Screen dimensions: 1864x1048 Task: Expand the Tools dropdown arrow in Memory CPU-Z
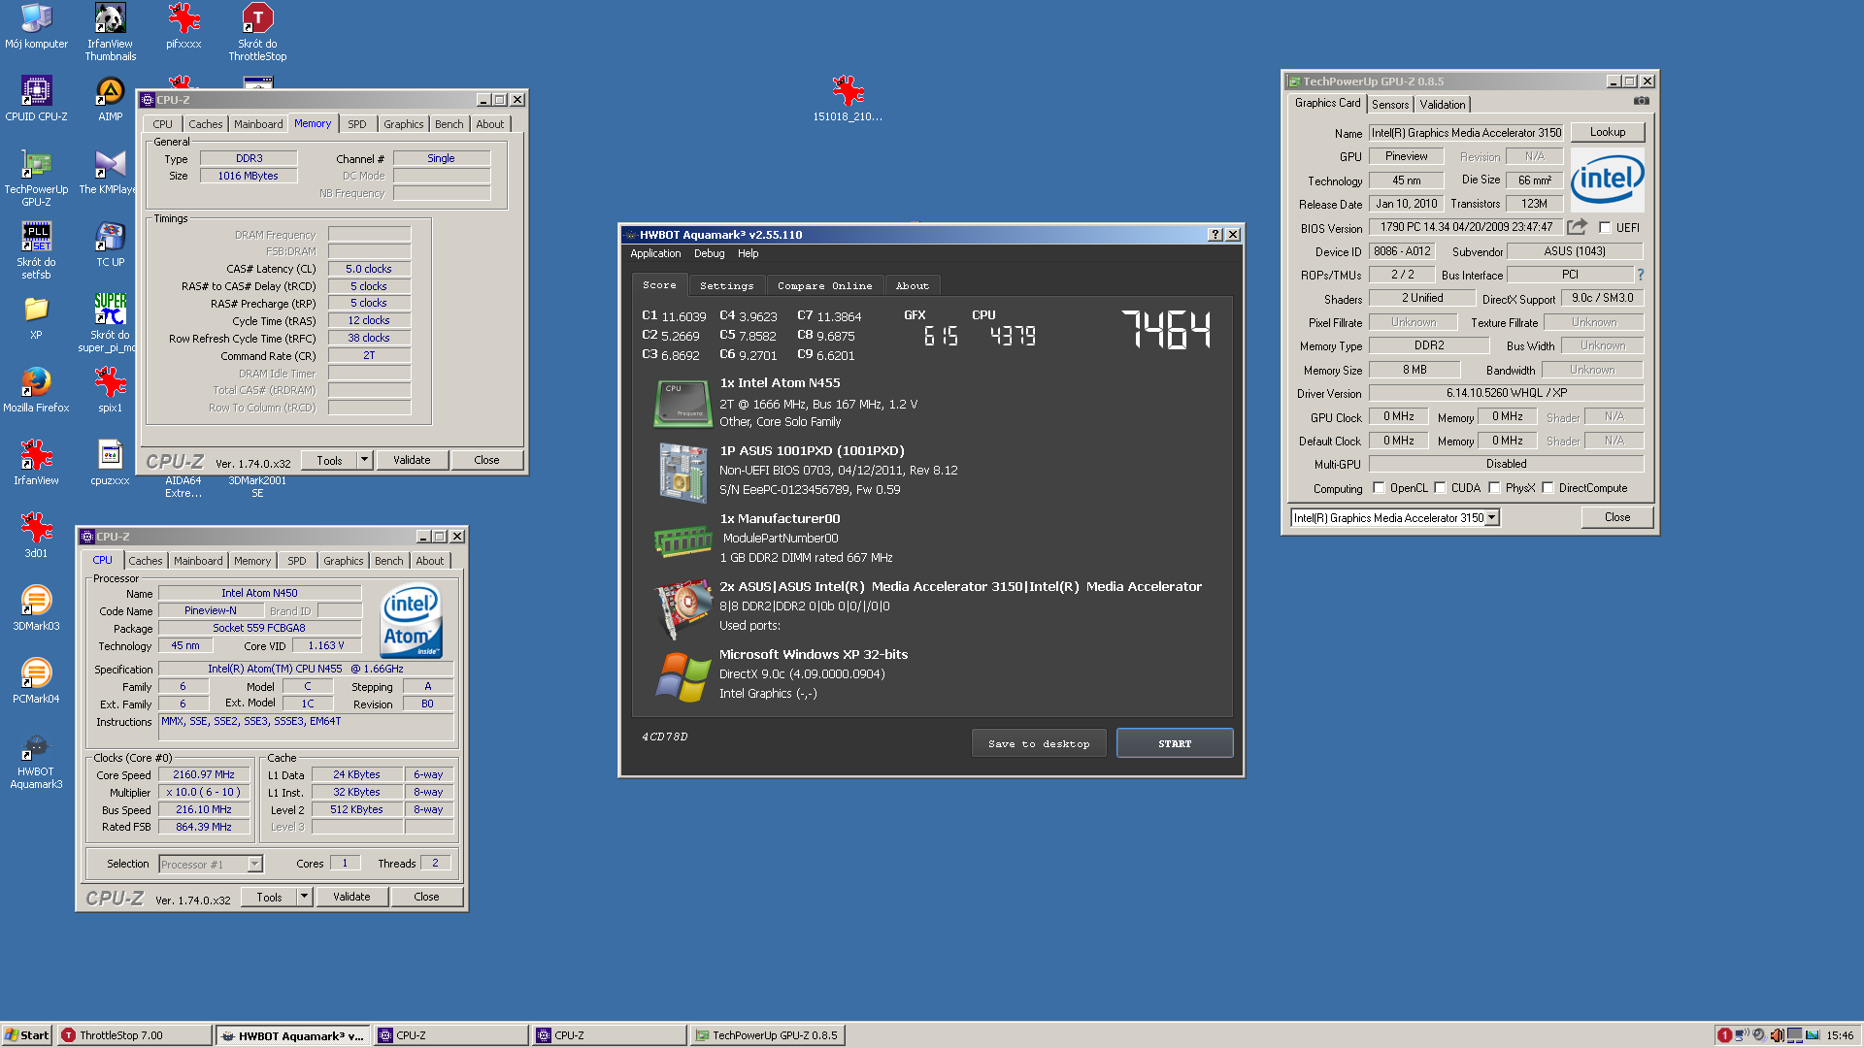(x=364, y=460)
